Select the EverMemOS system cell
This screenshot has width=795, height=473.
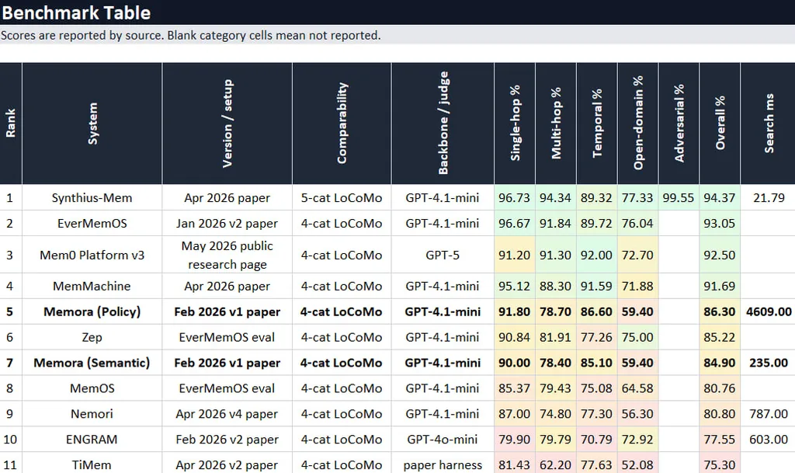pos(92,223)
